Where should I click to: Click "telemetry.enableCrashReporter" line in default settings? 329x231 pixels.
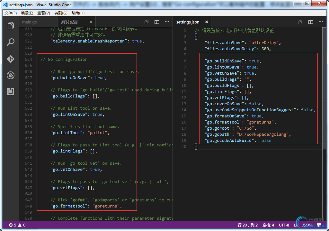(x=97, y=41)
